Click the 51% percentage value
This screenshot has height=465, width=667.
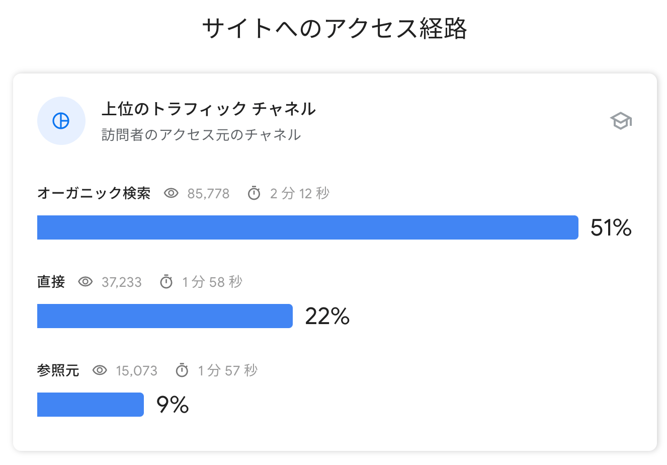[611, 228]
